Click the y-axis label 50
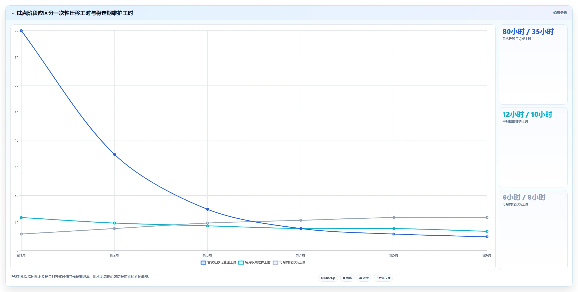578x292 pixels. click(x=16, y=113)
